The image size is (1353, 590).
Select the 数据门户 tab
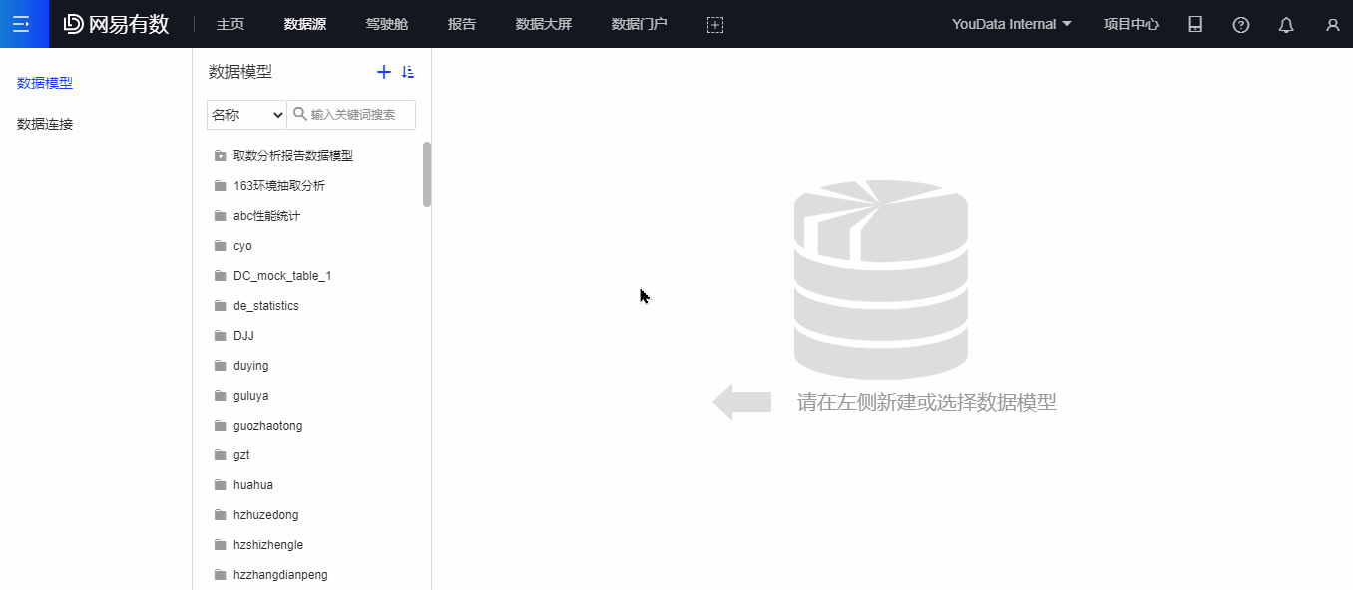click(639, 24)
